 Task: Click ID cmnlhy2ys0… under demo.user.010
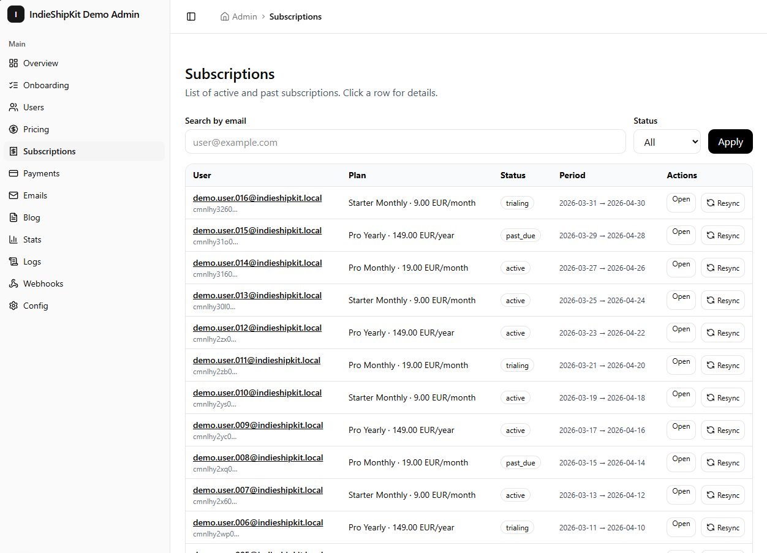pyautogui.click(x=214, y=404)
